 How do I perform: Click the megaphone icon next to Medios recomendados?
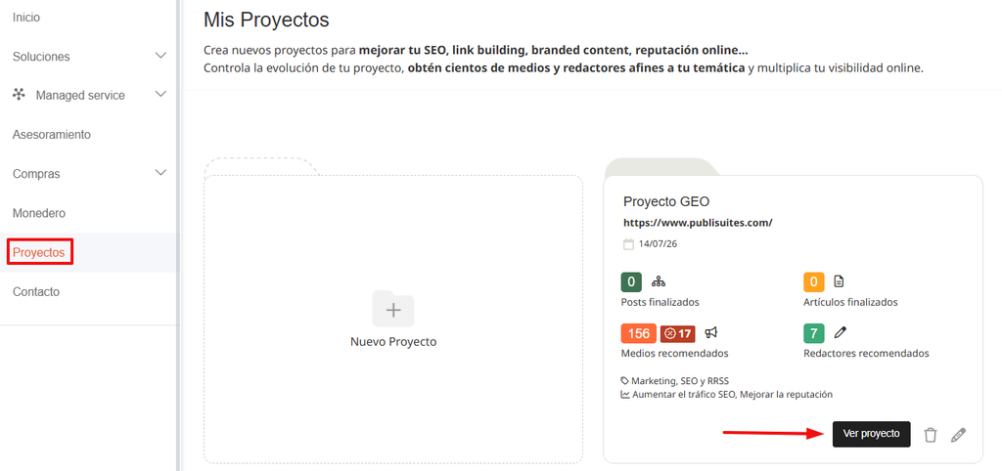coord(711,332)
